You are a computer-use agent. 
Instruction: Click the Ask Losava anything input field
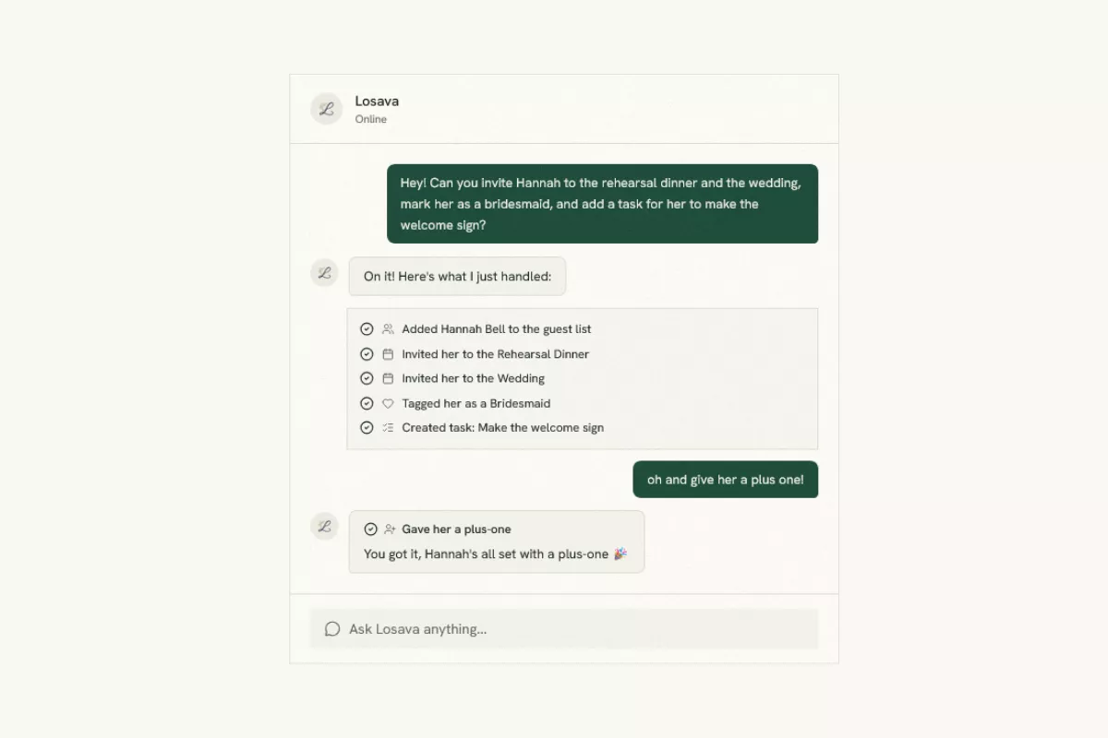pos(564,629)
